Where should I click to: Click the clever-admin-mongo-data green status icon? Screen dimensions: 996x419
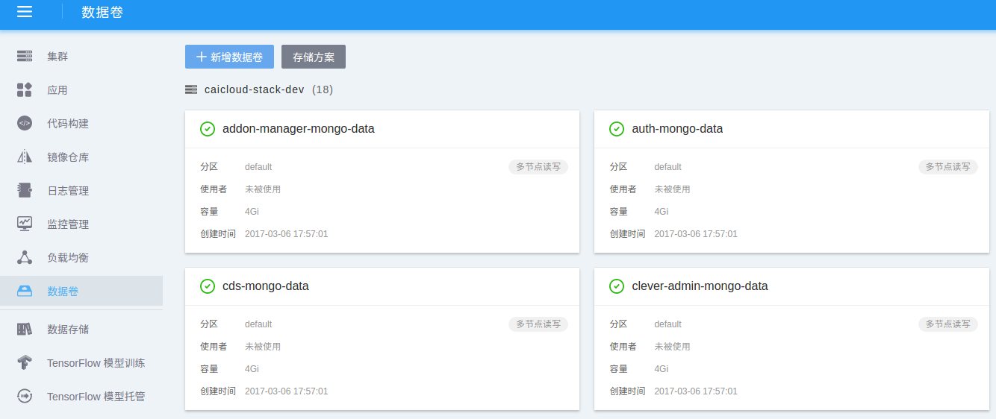pos(617,286)
